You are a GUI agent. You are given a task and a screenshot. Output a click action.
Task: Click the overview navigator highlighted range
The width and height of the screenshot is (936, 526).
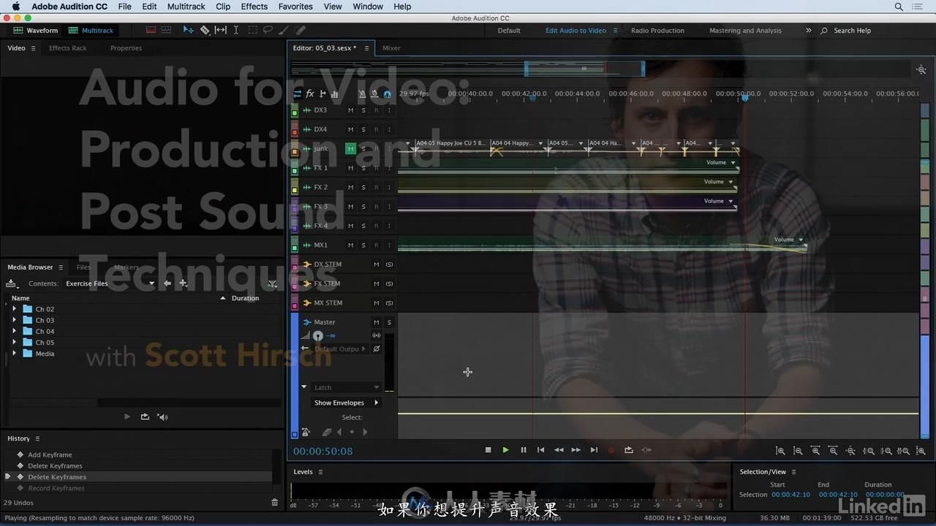click(x=584, y=69)
